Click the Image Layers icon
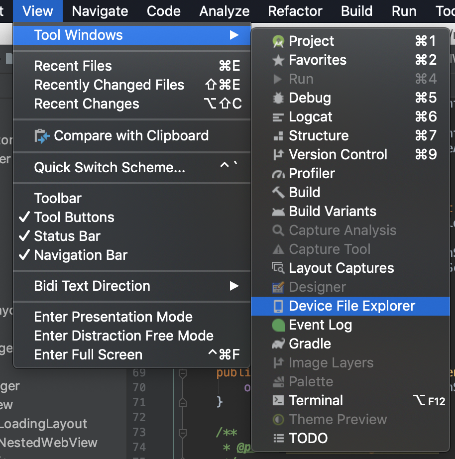455x459 pixels. (278, 363)
